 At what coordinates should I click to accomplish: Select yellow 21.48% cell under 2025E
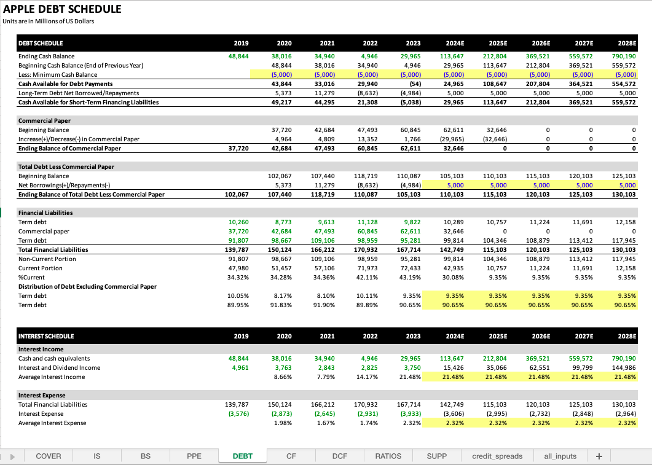pyautogui.click(x=487, y=377)
